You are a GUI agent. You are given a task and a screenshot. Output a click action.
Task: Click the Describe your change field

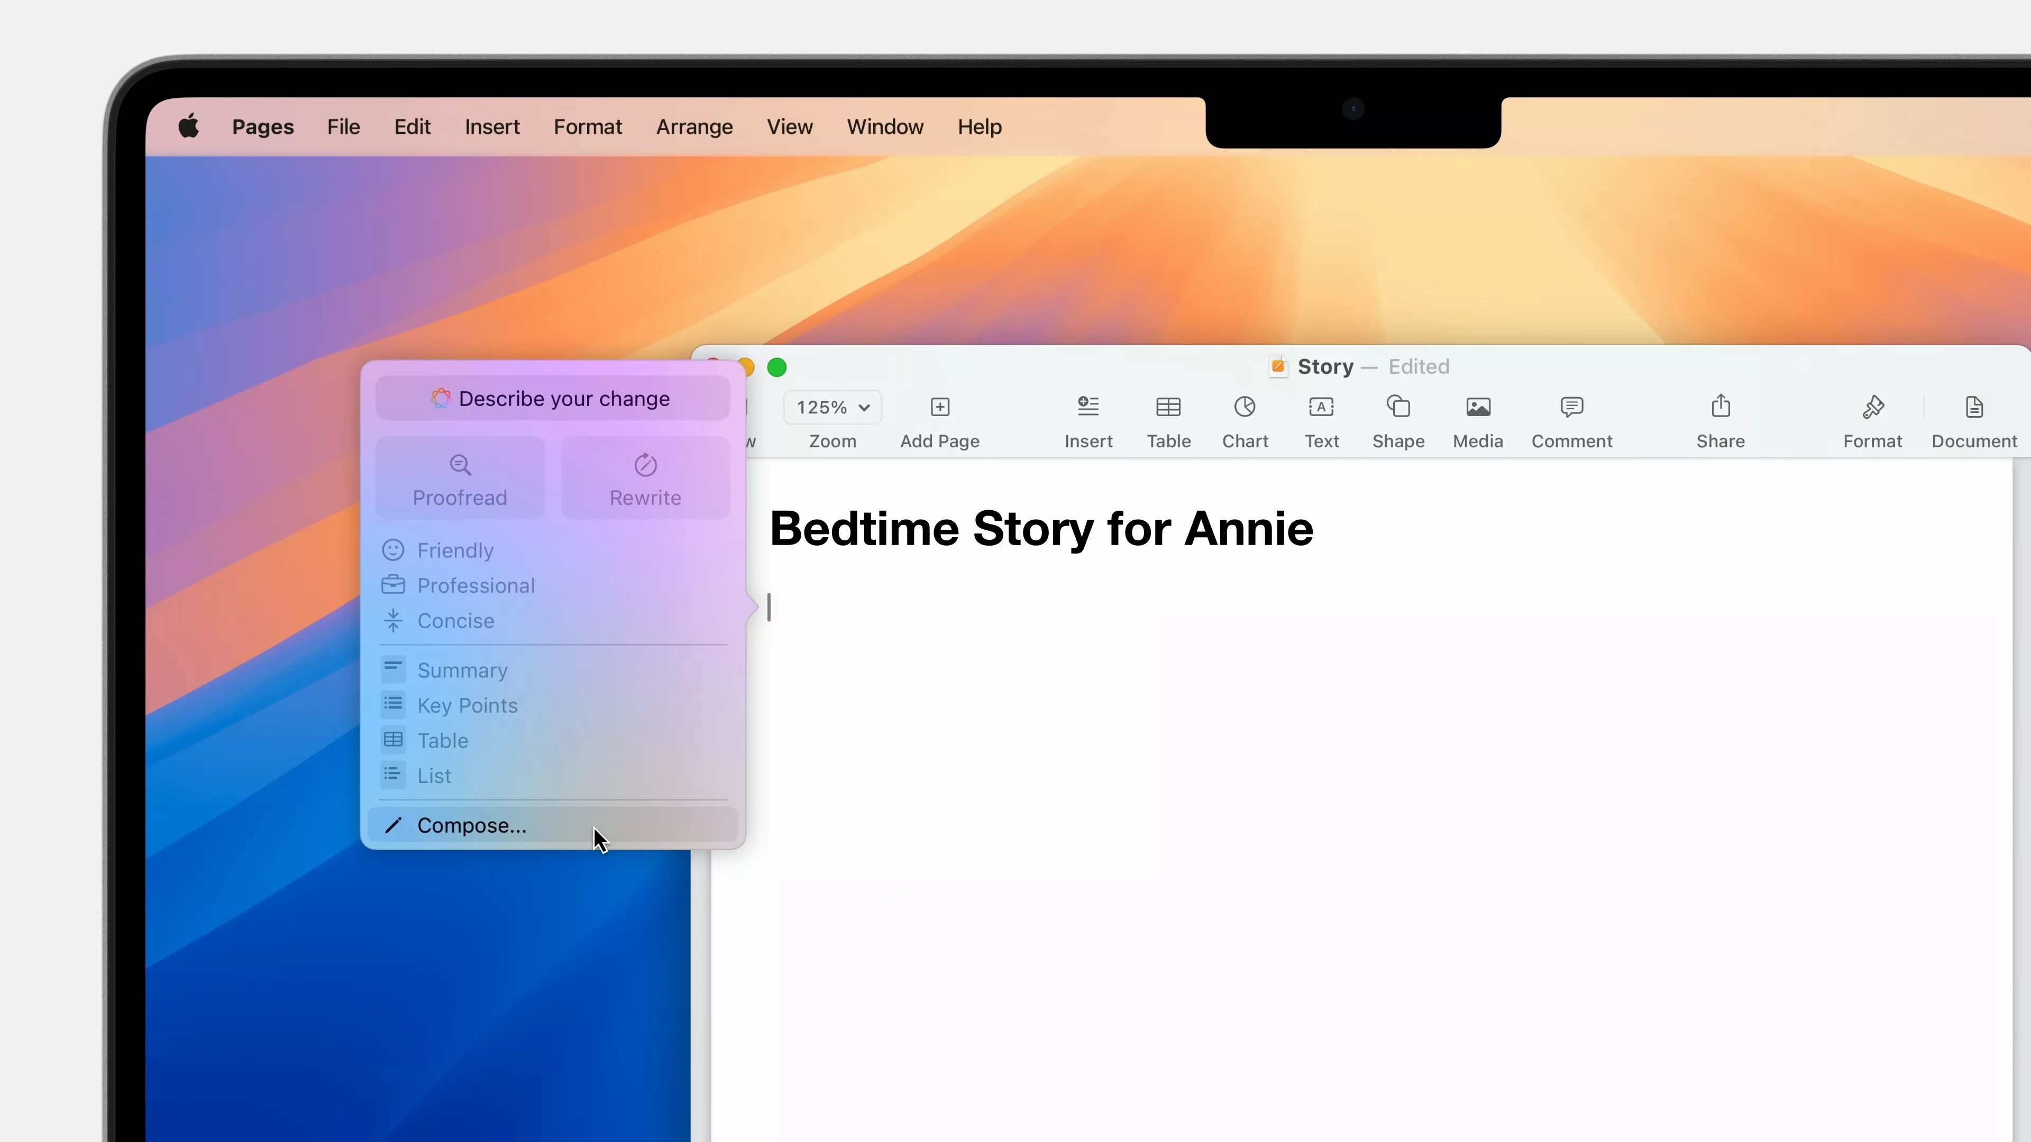(553, 398)
